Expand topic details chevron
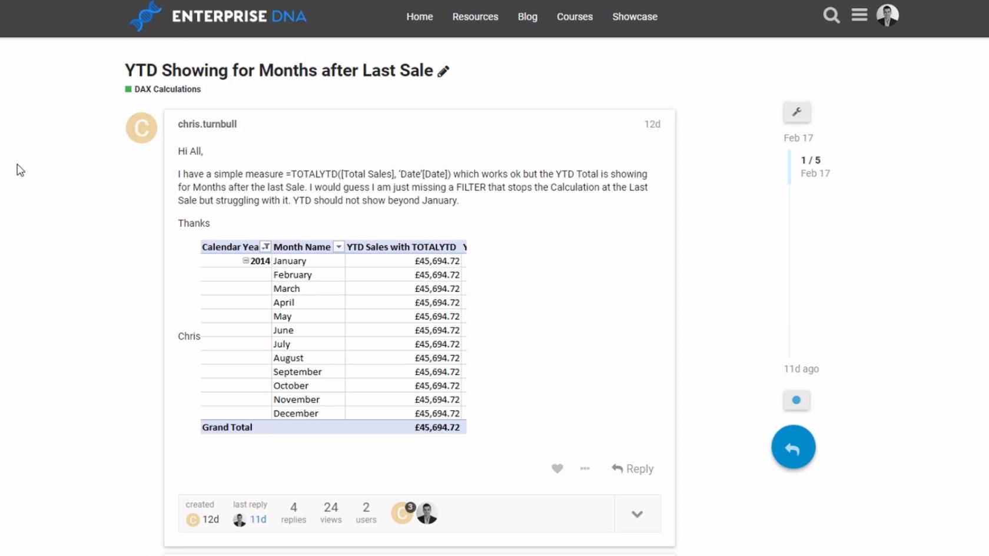Screen dimensions: 989x556 click(x=637, y=514)
